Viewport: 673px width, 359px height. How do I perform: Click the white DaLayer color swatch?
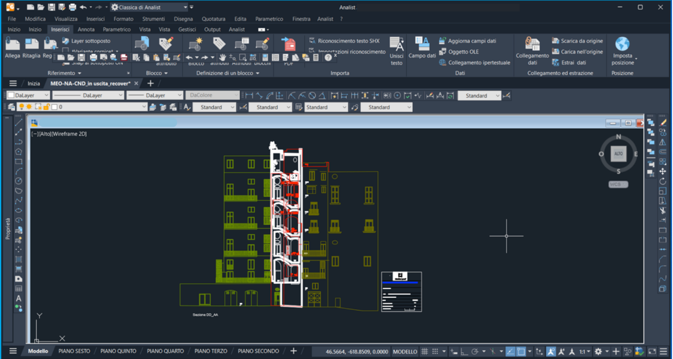11,95
